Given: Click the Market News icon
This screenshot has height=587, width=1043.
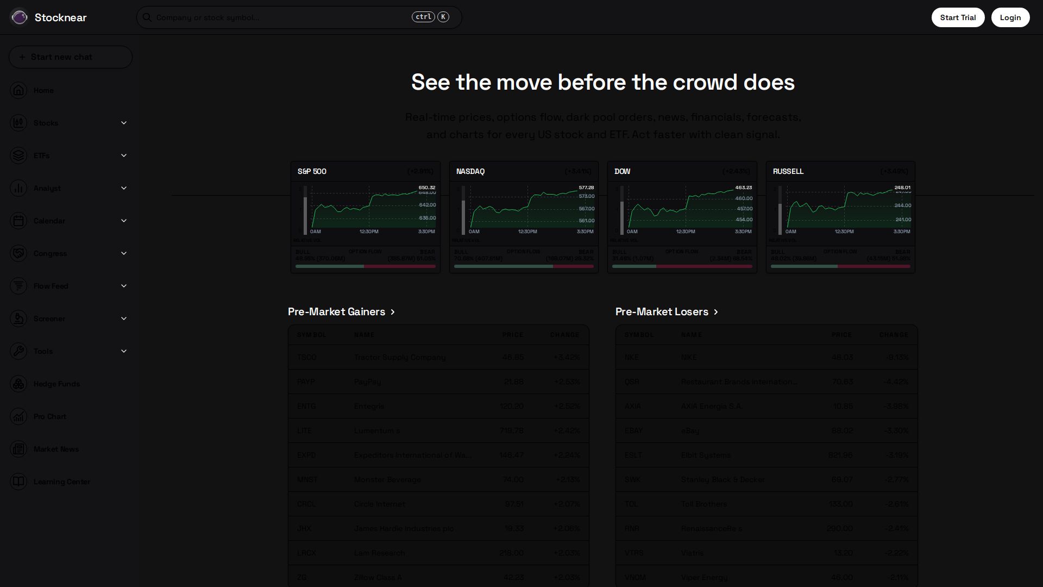Looking at the screenshot, I should (18, 449).
